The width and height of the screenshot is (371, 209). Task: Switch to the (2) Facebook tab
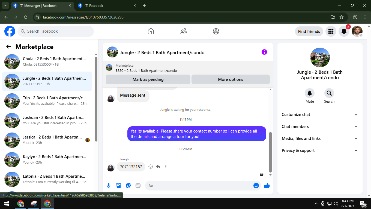[107, 5]
